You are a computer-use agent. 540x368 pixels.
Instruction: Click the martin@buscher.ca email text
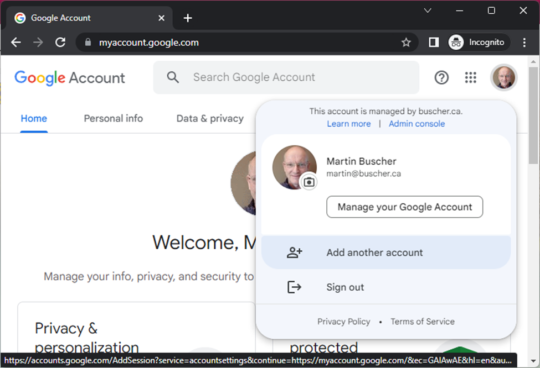click(364, 174)
